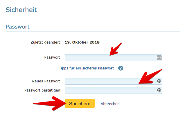This screenshot has height=123, width=189.
Task: Focus the Passwort bestätigen input field
Action: tap(113, 90)
